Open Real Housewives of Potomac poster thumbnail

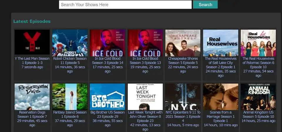258,43
